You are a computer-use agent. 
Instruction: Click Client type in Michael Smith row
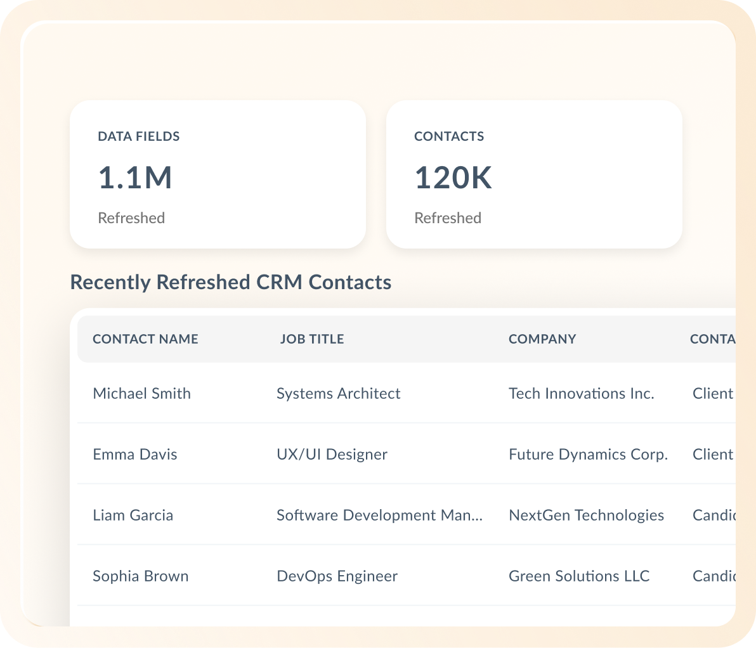coord(713,394)
